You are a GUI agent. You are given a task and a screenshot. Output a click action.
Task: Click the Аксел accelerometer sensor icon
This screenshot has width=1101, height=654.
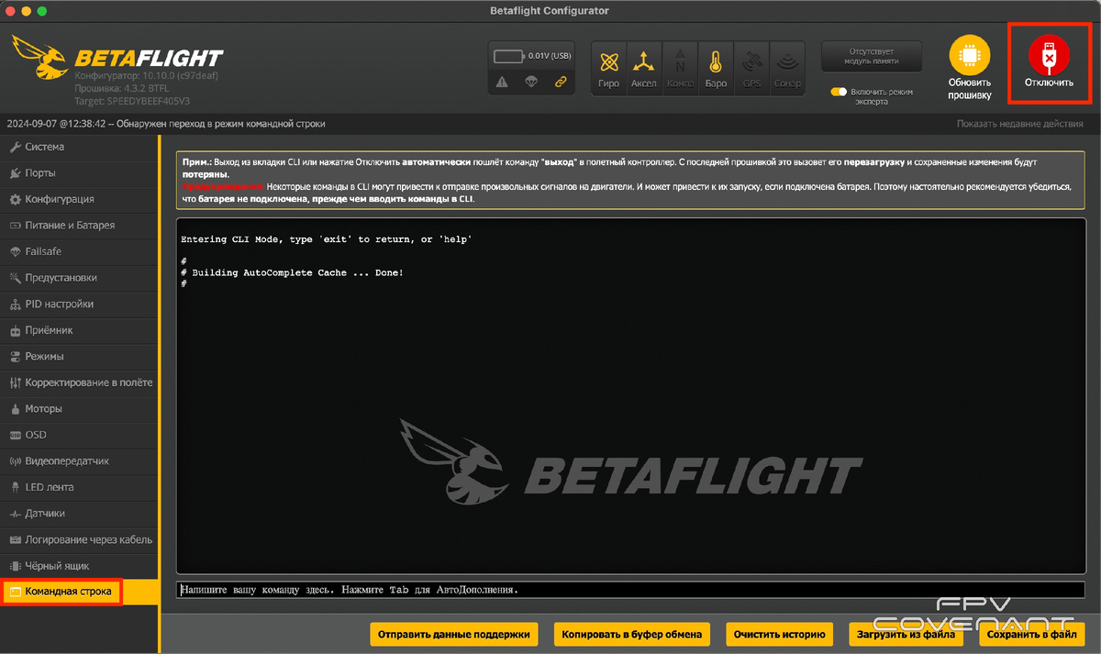[644, 62]
